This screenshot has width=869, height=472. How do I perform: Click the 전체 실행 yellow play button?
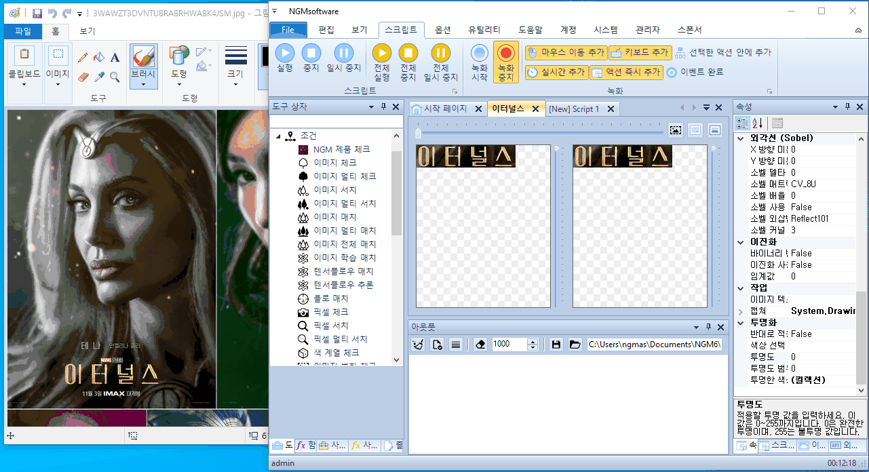[382, 62]
